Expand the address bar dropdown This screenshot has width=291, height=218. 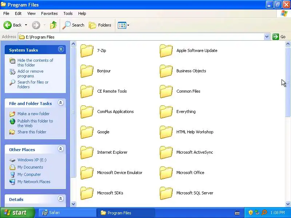click(267, 37)
